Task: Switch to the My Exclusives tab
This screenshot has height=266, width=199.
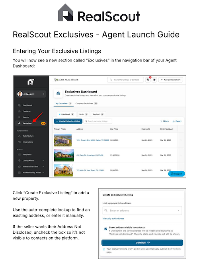Action: (64, 103)
